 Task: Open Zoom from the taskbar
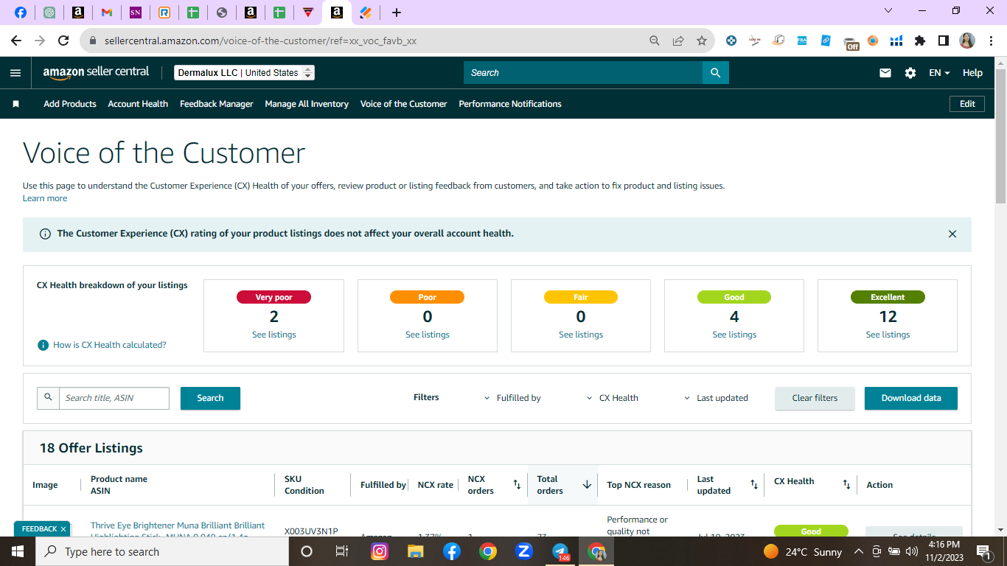[524, 551]
